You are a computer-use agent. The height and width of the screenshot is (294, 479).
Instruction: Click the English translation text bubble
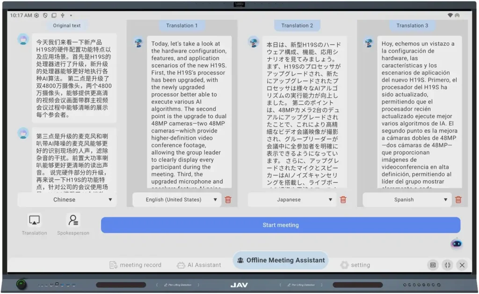189,112
